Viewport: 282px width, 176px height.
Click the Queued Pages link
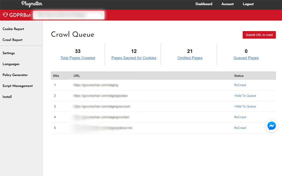pos(246,58)
